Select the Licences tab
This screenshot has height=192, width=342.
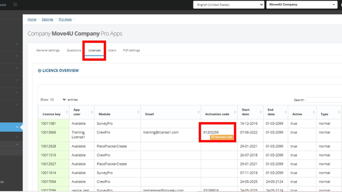point(94,51)
